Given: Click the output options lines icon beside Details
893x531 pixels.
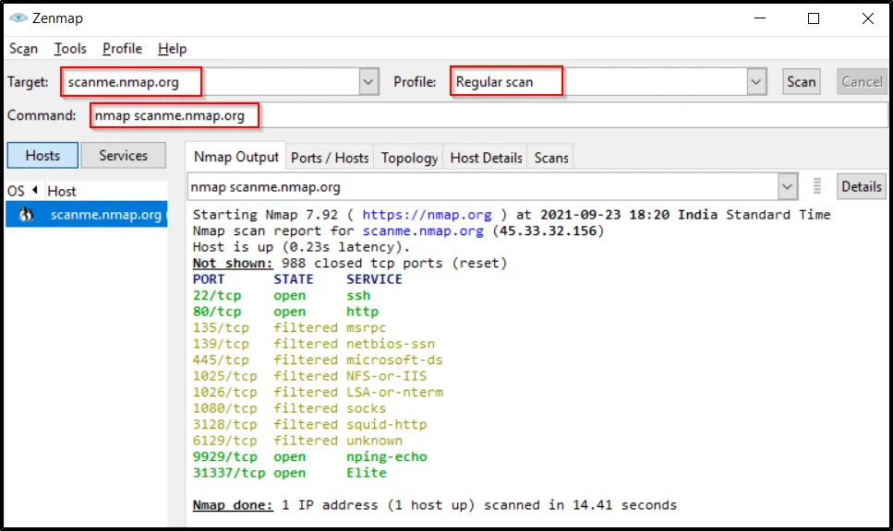Looking at the screenshot, I should click(817, 186).
